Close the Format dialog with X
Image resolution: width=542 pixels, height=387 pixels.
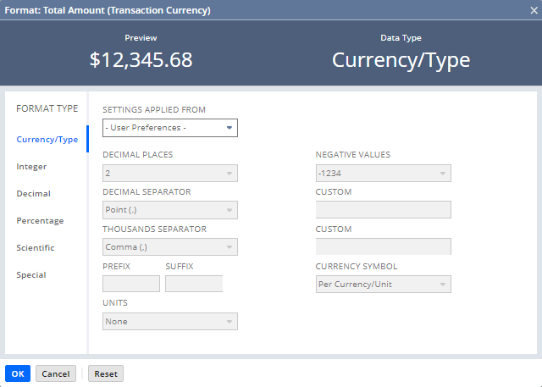tap(533, 10)
